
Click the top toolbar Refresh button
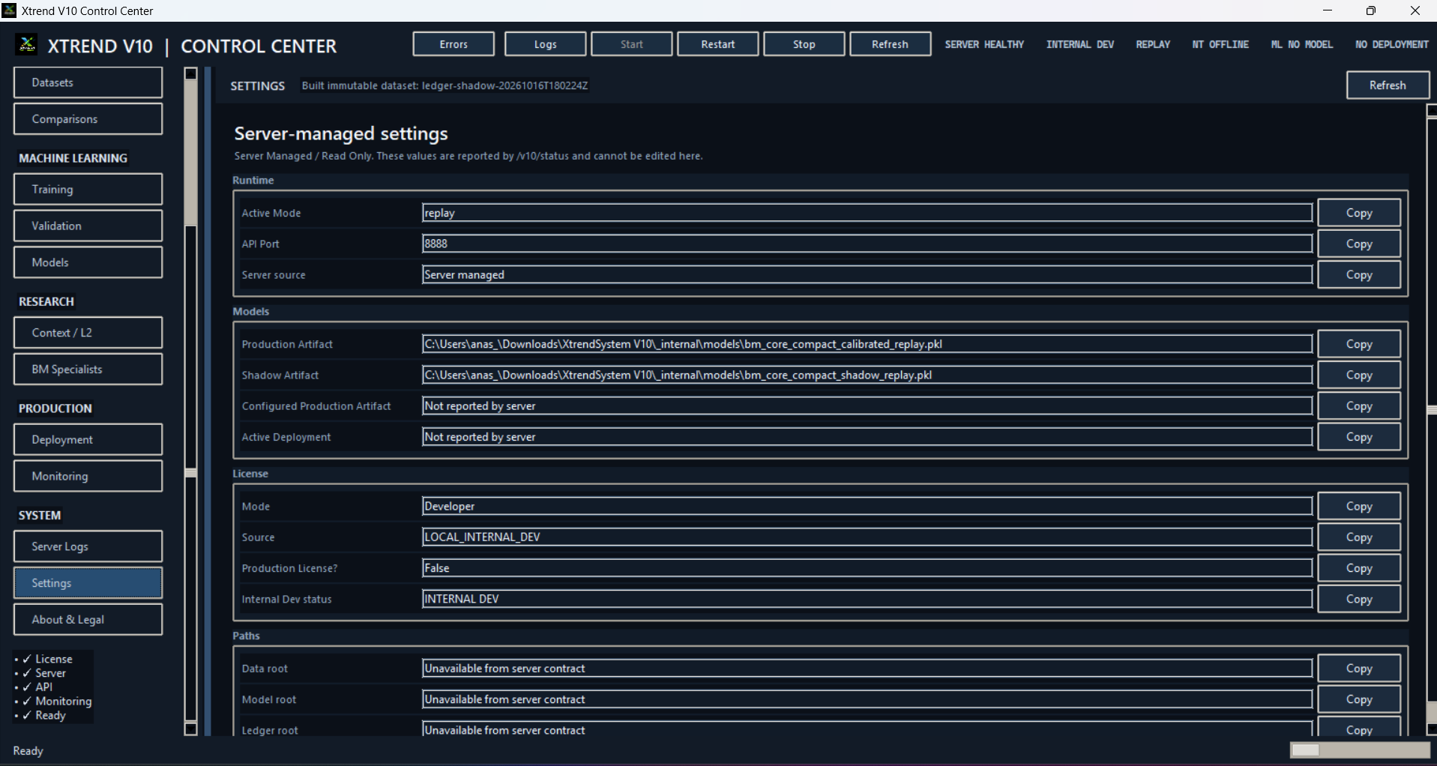pos(891,44)
